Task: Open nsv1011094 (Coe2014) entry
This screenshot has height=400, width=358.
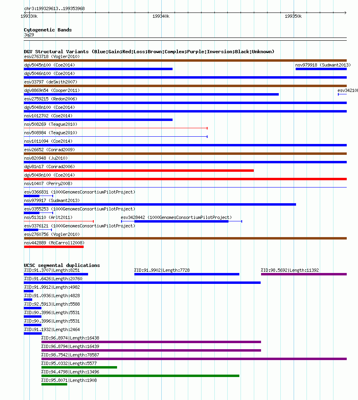Action: coord(48,141)
